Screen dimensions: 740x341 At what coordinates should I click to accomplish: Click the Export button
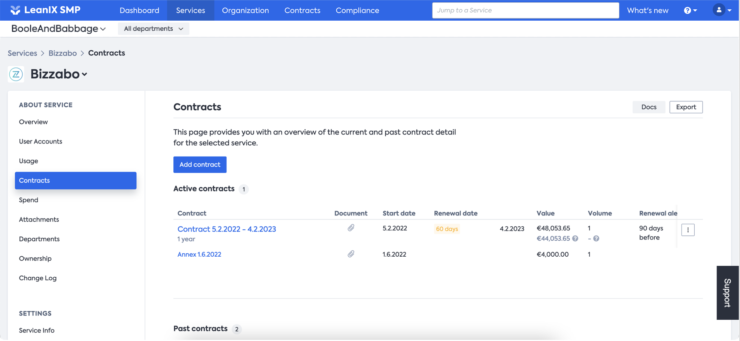pyautogui.click(x=686, y=107)
